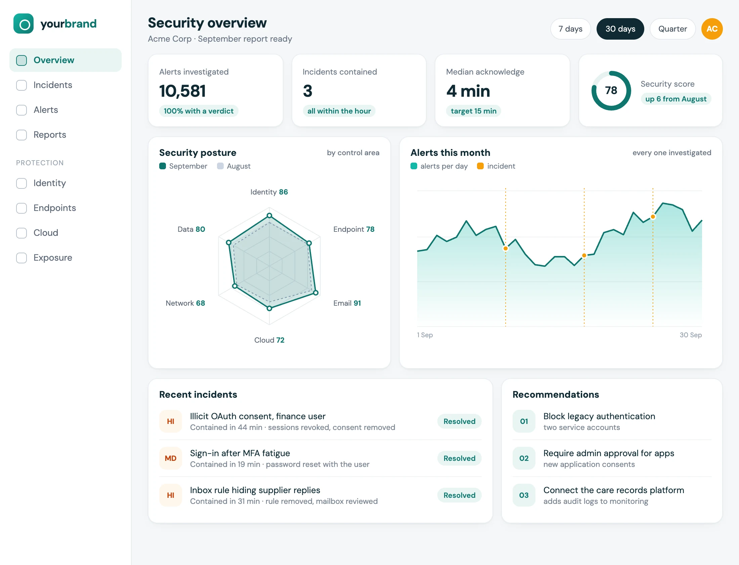This screenshot has height=565, width=739.
Task: Click the Incidents sidebar icon square
Action: click(x=21, y=85)
